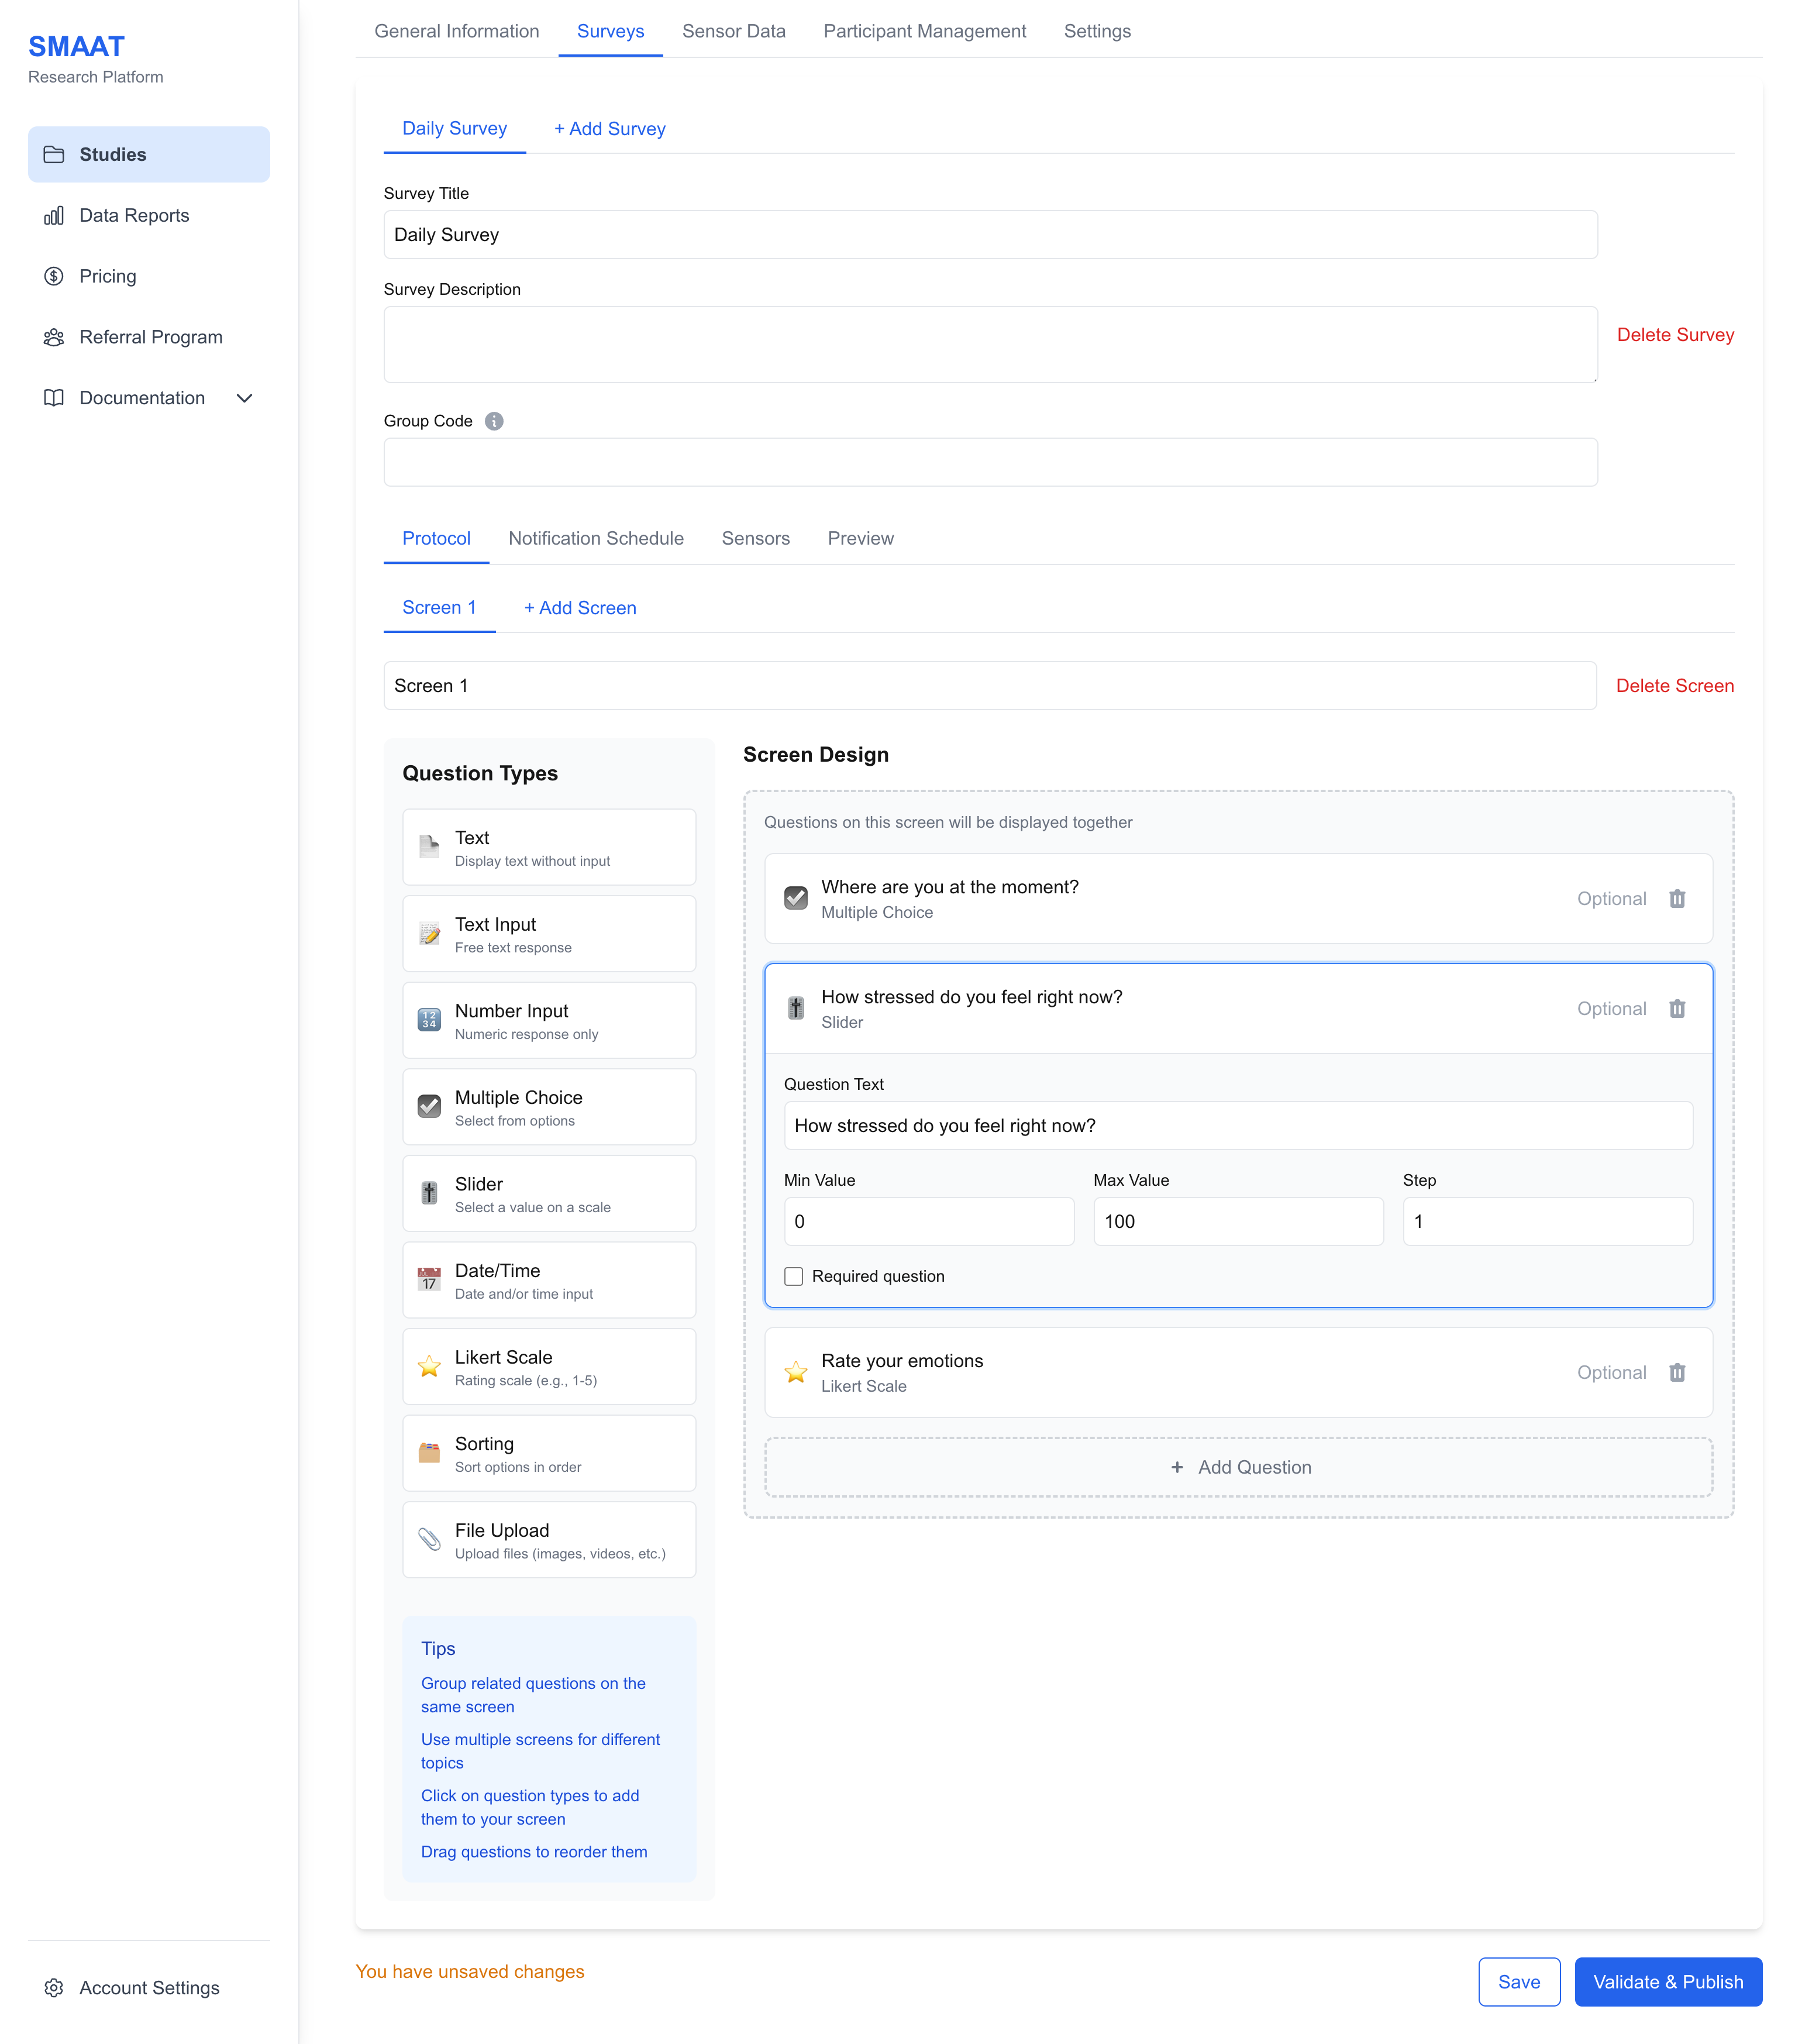Delete the 'Where are you' question via trash icon

coord(1677,899)
